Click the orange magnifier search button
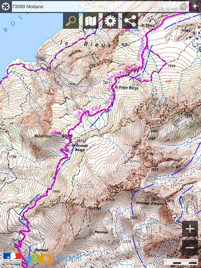 coord(71,21)
